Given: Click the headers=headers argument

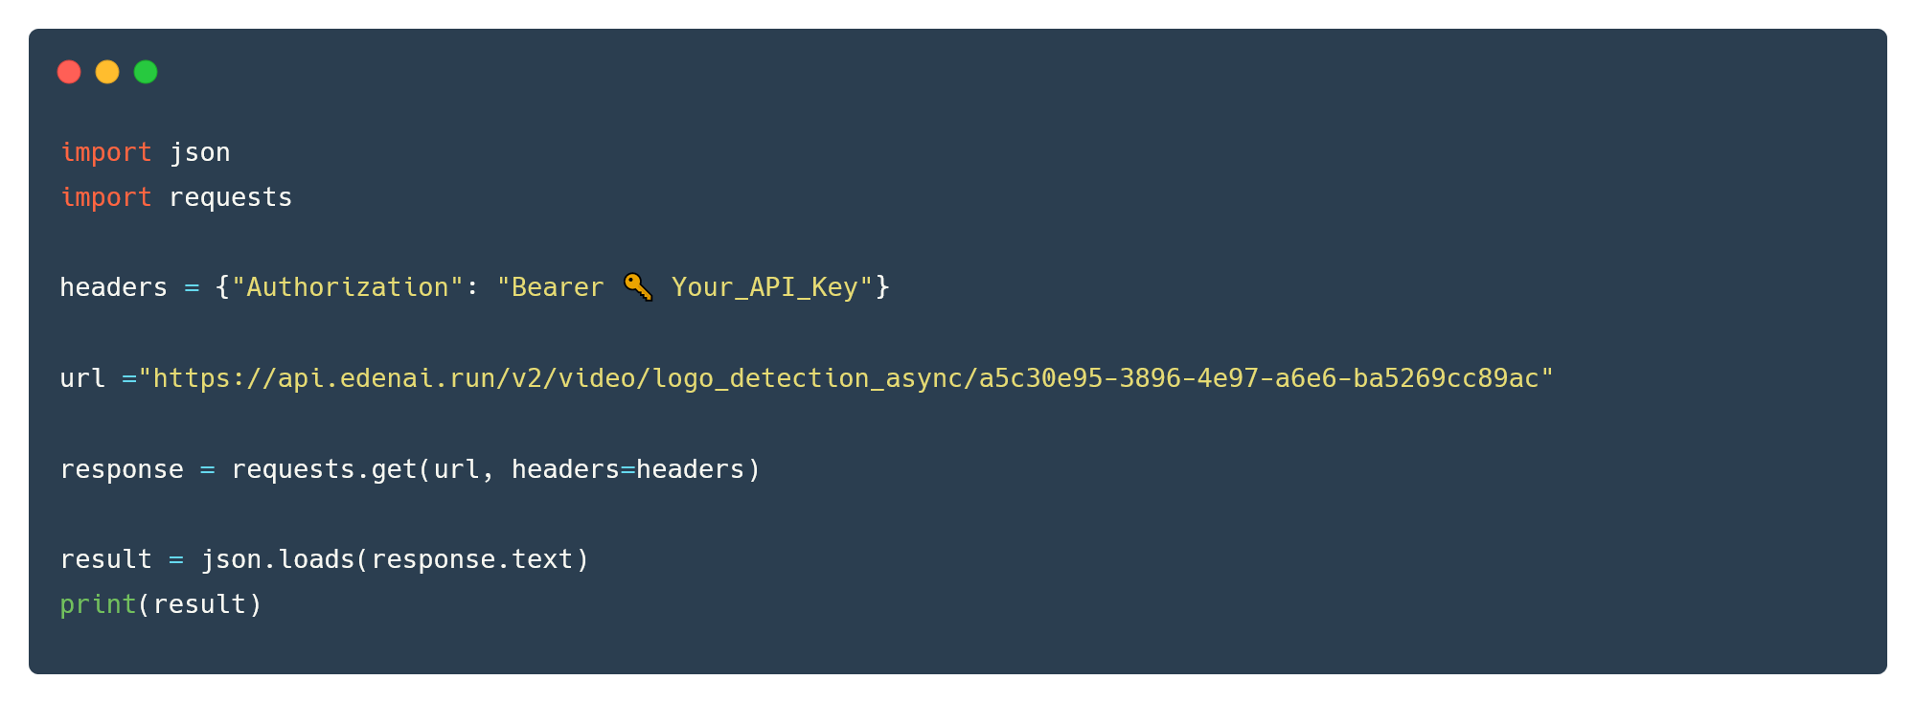Looking at the screenshot, I should pyautogui.click(x=627, y=469).
